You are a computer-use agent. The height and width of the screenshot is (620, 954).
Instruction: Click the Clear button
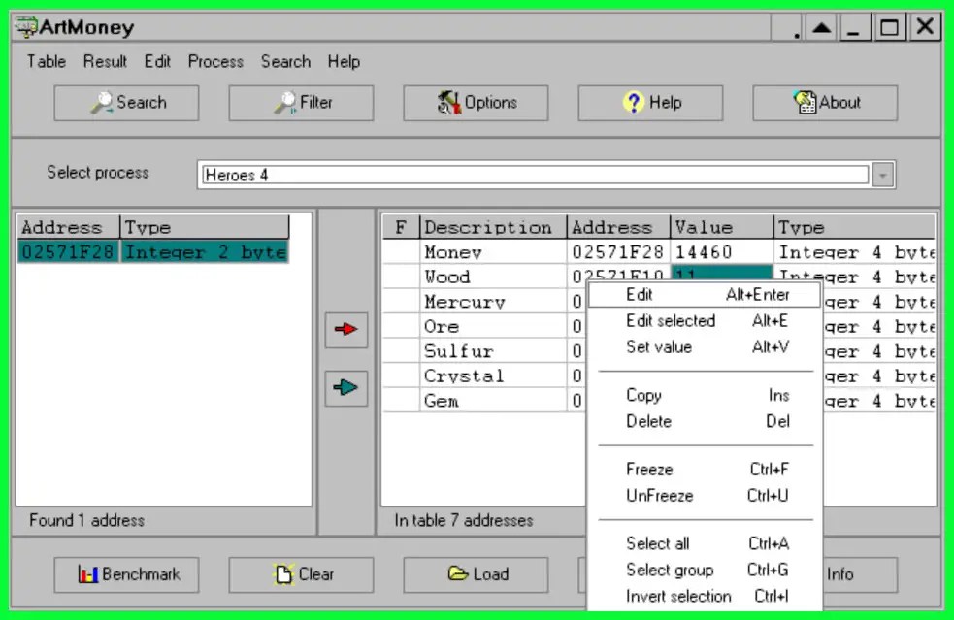pyautogui.click(x=301, y=574)
